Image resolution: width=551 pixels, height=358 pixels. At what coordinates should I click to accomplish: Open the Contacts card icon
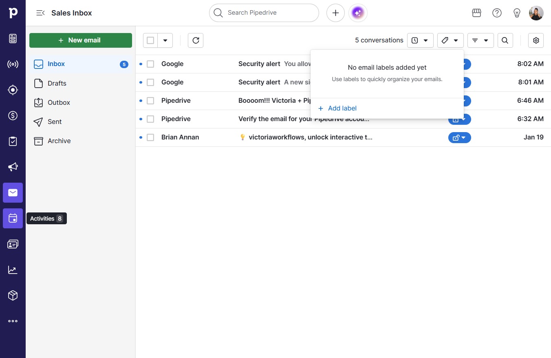[13, 244]
